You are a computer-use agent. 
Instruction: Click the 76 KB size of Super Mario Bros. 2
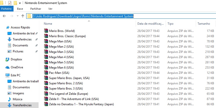coord(210,83)
